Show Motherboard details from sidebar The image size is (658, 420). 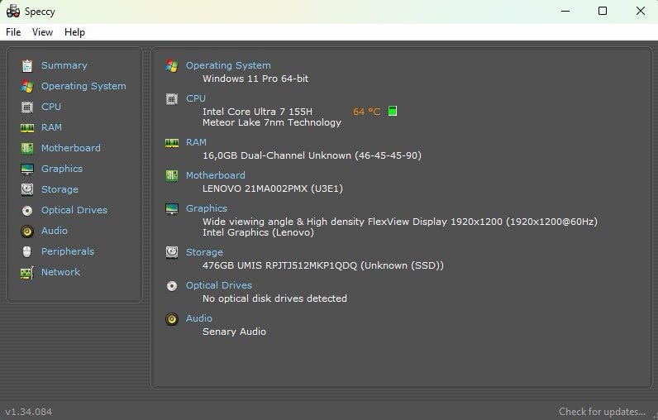(71, 148)
